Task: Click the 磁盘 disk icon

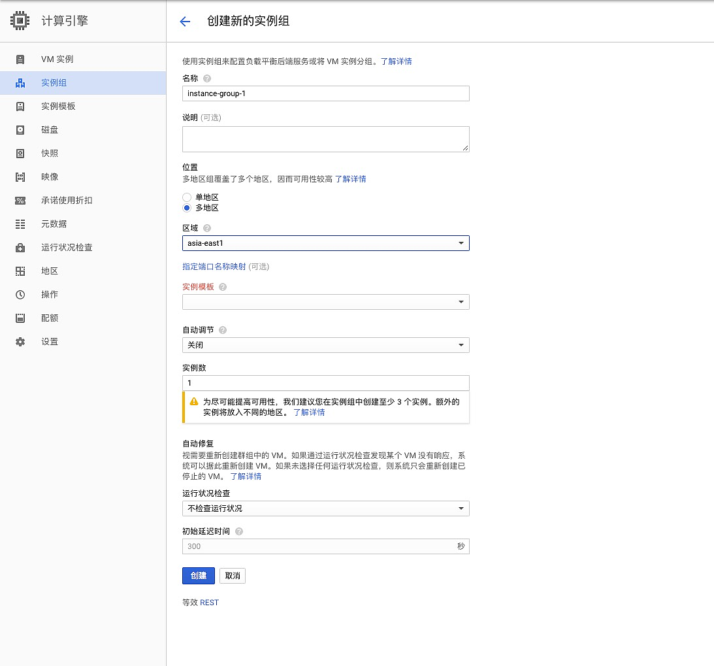Action: pos(20,130)
